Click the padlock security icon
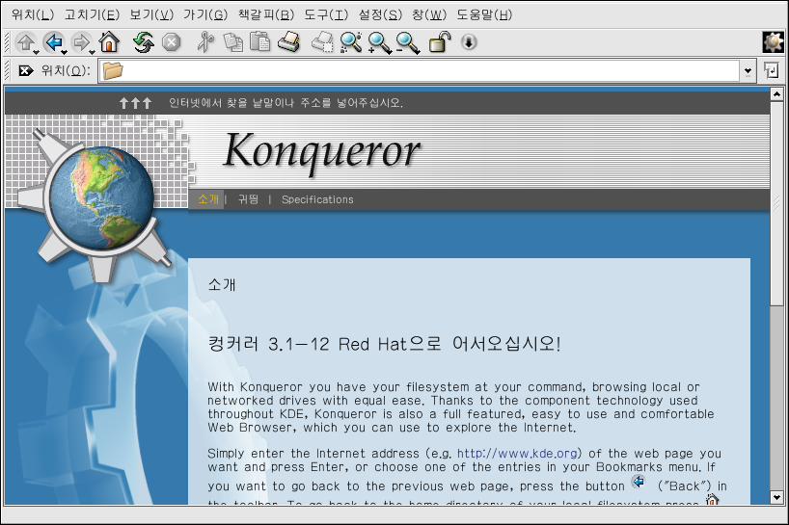Viewport: 789px width, 525px height. coord(439,41)
